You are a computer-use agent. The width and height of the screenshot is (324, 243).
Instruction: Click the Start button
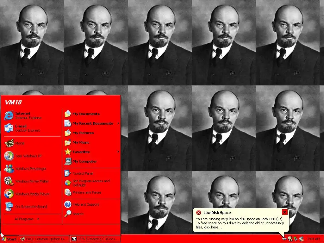point(9,239)
